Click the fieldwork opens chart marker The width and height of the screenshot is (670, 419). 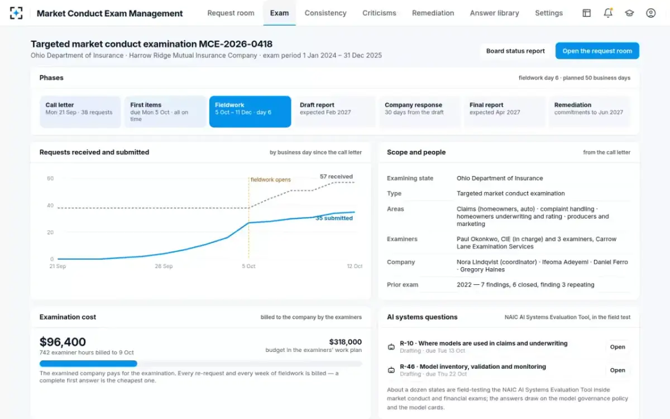pyautogui.click(x=270, y=180)
